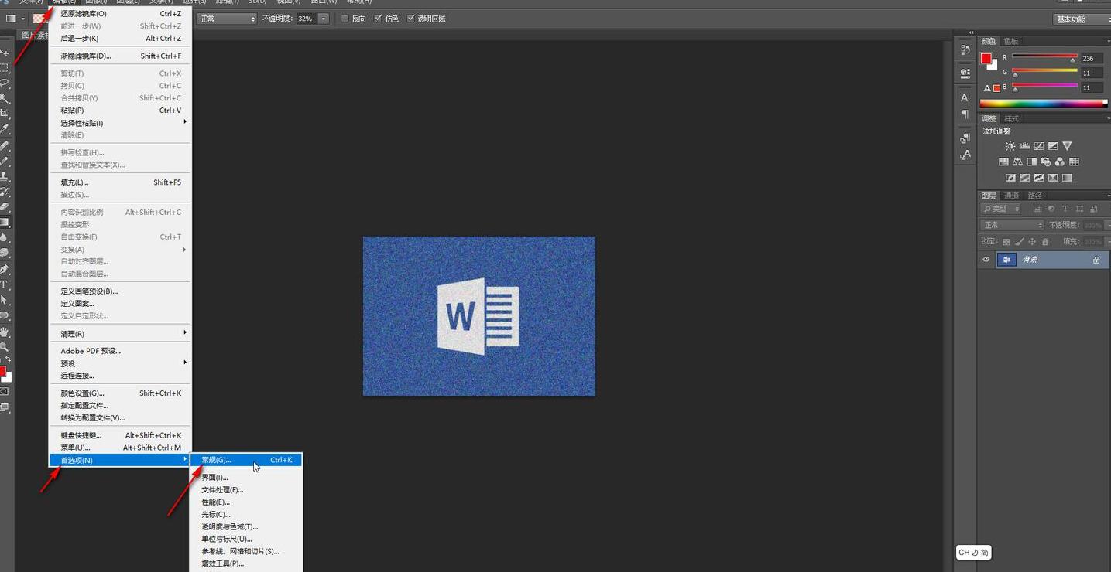Choose 性能(E)... in preferences submenu
Viewport: 1111px width, 572px height.
246,502
